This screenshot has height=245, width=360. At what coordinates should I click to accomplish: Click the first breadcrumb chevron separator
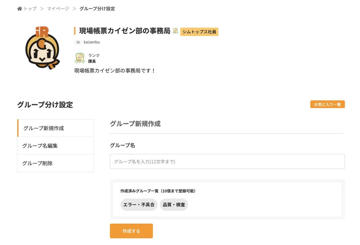(x=42, y=9)
